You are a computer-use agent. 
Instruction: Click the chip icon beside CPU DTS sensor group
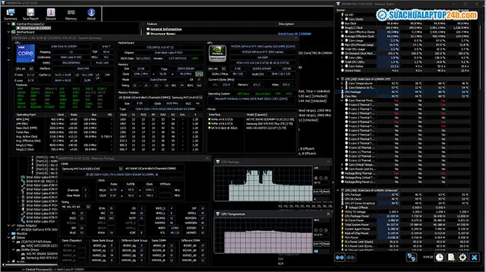343,79
